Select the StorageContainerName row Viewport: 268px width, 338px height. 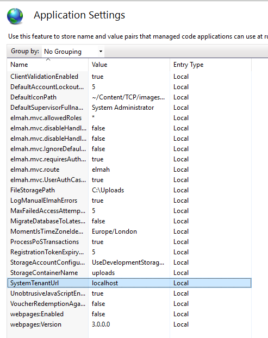click(x=129, y=273)
